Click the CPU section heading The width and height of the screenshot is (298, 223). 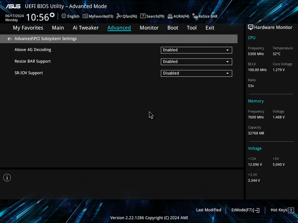(251, 38)
